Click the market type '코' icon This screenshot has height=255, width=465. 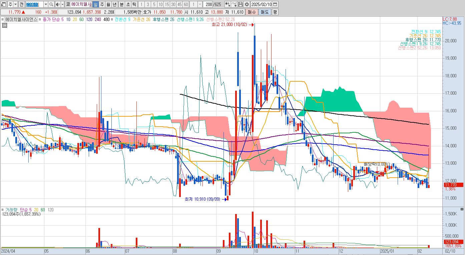68,4
